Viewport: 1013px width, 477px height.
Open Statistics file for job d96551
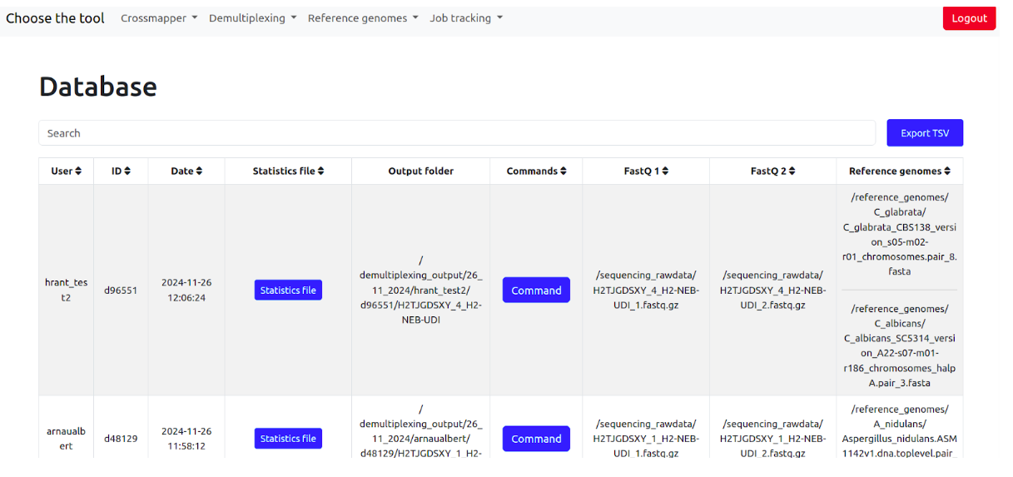pos(288,291)
